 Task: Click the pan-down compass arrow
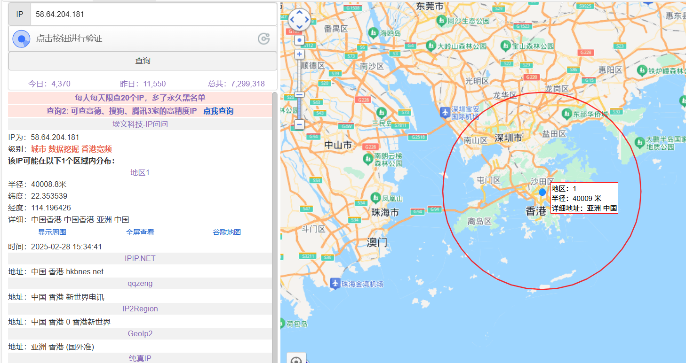coord(298,28)
